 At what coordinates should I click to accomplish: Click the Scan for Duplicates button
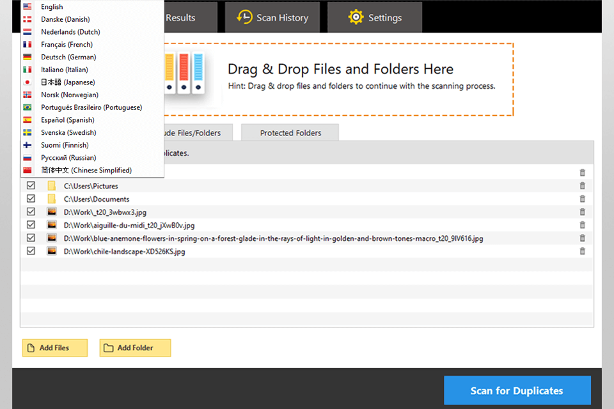(x=517, y=390)
